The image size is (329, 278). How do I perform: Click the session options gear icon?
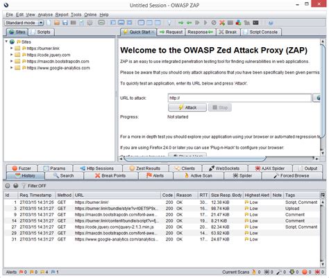pos(90,23)
